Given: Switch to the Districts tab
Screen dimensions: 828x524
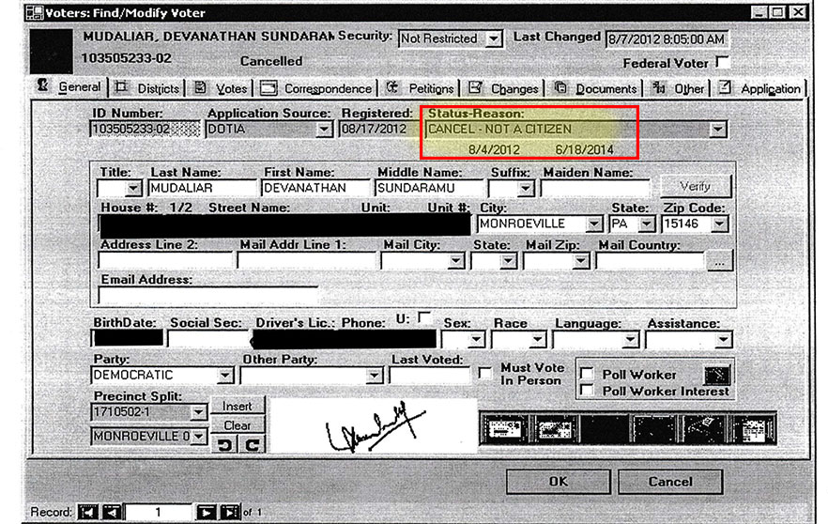Looking at the screenshot, I should [x=146, y=88].
